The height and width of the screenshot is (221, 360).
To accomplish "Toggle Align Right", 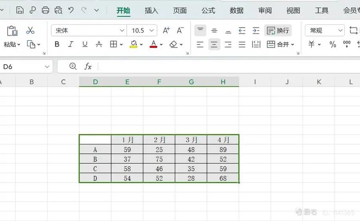I will click(x=228, y=44).
